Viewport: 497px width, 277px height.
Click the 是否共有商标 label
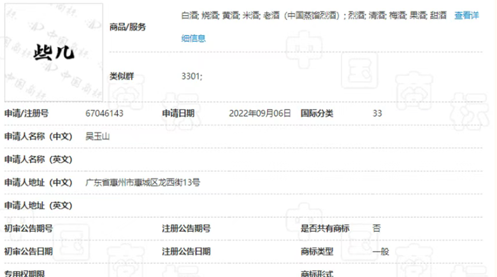coord(325,228)
